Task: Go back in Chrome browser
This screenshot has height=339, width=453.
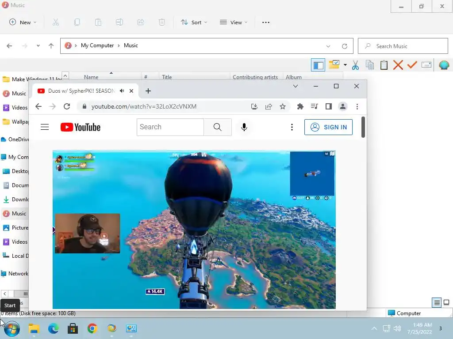Action: (38, 106)
